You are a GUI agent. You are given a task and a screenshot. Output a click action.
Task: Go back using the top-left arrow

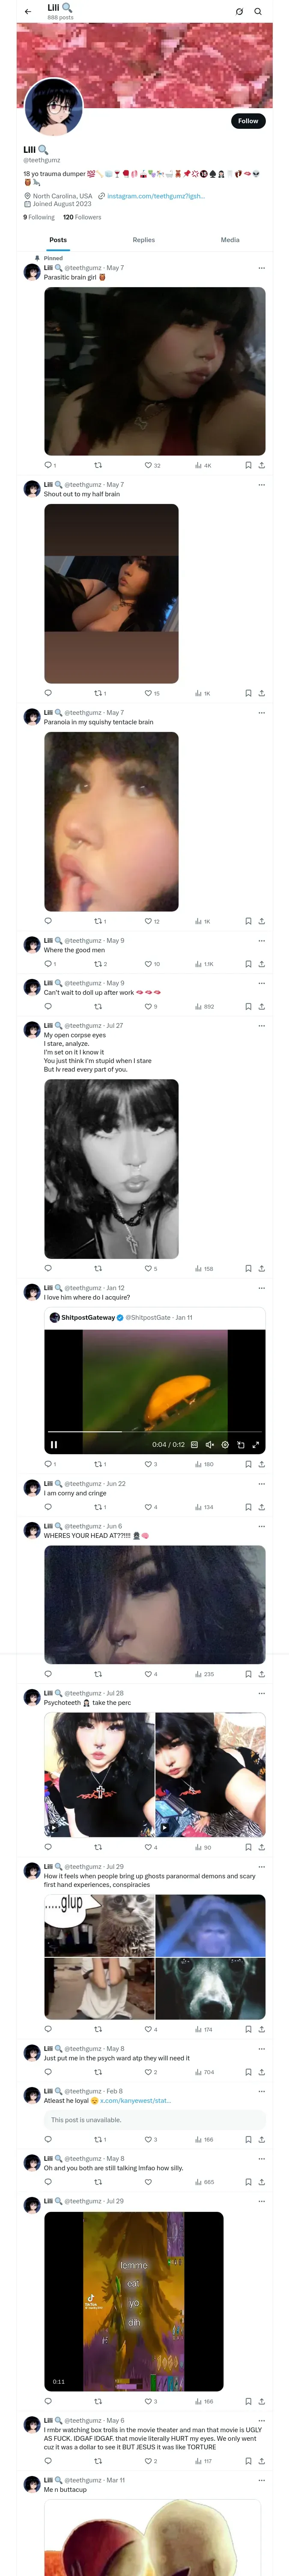[x=28, y=11]
